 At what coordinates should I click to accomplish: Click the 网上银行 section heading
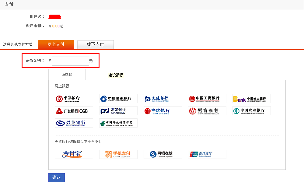(x=62, y=86)
